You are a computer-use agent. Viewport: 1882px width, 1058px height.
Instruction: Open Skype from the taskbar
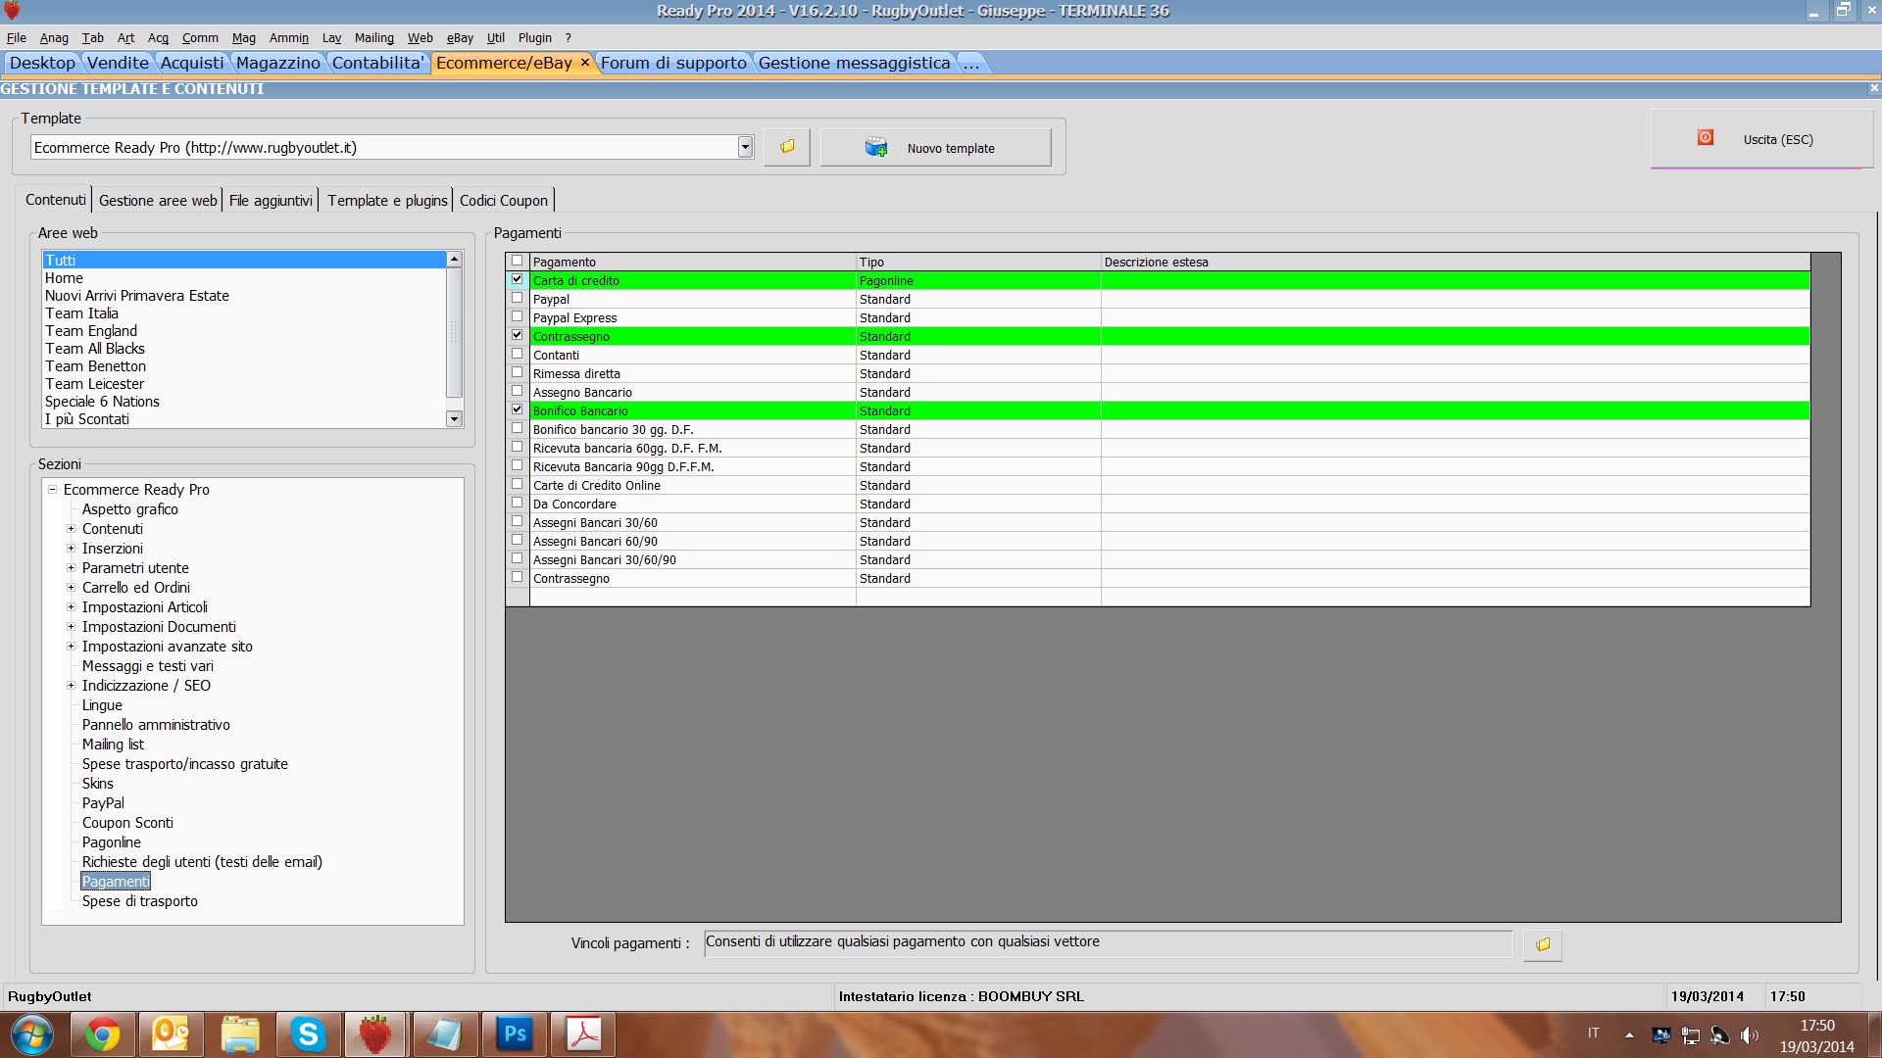(308, 1034)
